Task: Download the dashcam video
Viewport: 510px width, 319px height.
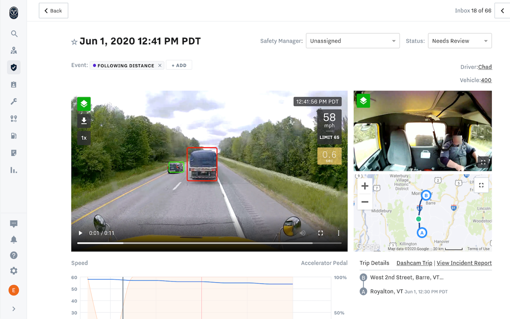Action: pyautogui.click(x=84, y=121)
